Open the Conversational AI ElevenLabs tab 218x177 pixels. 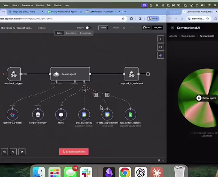point(199,12)
